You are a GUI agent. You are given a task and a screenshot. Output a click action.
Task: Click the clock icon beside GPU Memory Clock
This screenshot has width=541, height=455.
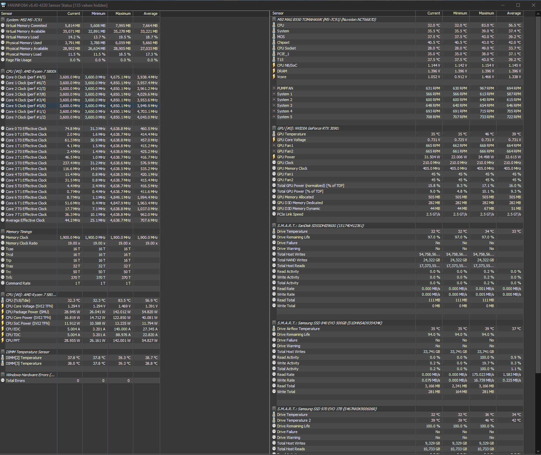(x=274, y=168)
